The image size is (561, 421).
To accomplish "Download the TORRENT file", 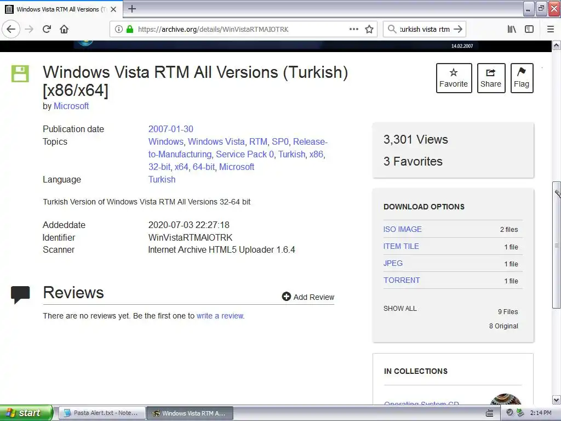I will tap(402, 280).
